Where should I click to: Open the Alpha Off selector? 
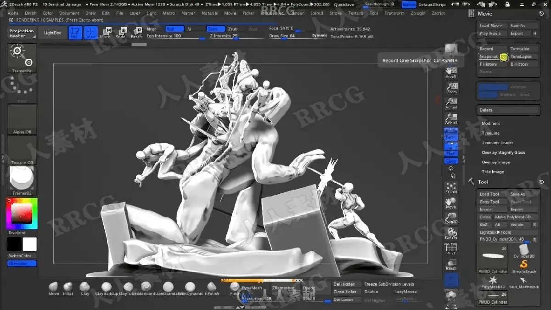pos(22,119)
